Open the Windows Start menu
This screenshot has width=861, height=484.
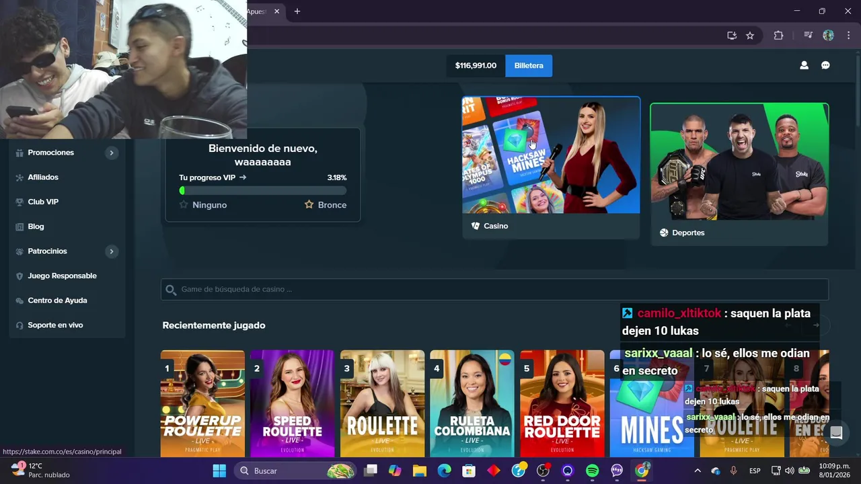click(x=219, y=471)
